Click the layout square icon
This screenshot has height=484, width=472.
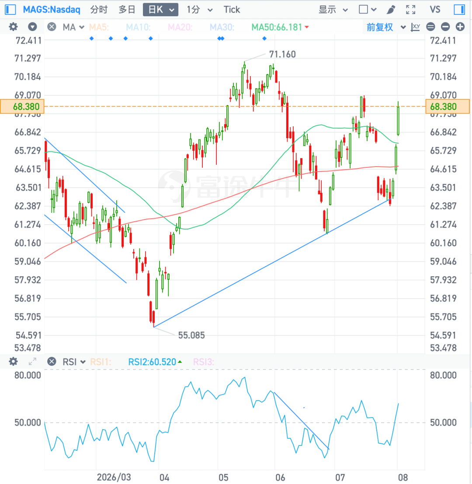(x=364, y=10)
